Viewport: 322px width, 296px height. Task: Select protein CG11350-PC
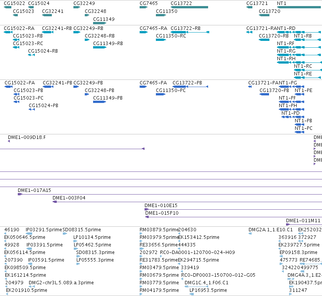(x=171, y=90)
